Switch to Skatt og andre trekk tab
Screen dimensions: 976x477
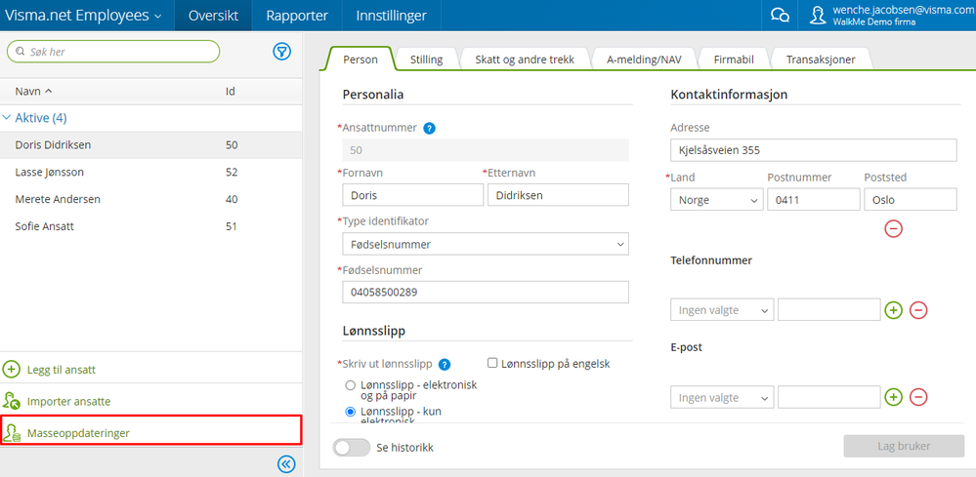[524, 60]
